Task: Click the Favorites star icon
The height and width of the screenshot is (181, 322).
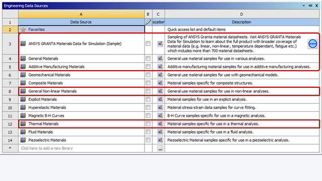Action: pyautogui.click(x=23, y=30)
